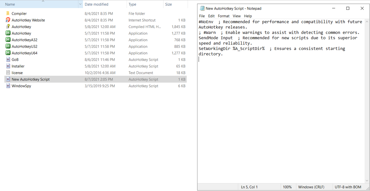Click the 1,277 KB AutoHotkey application icon

coord(8,33)
